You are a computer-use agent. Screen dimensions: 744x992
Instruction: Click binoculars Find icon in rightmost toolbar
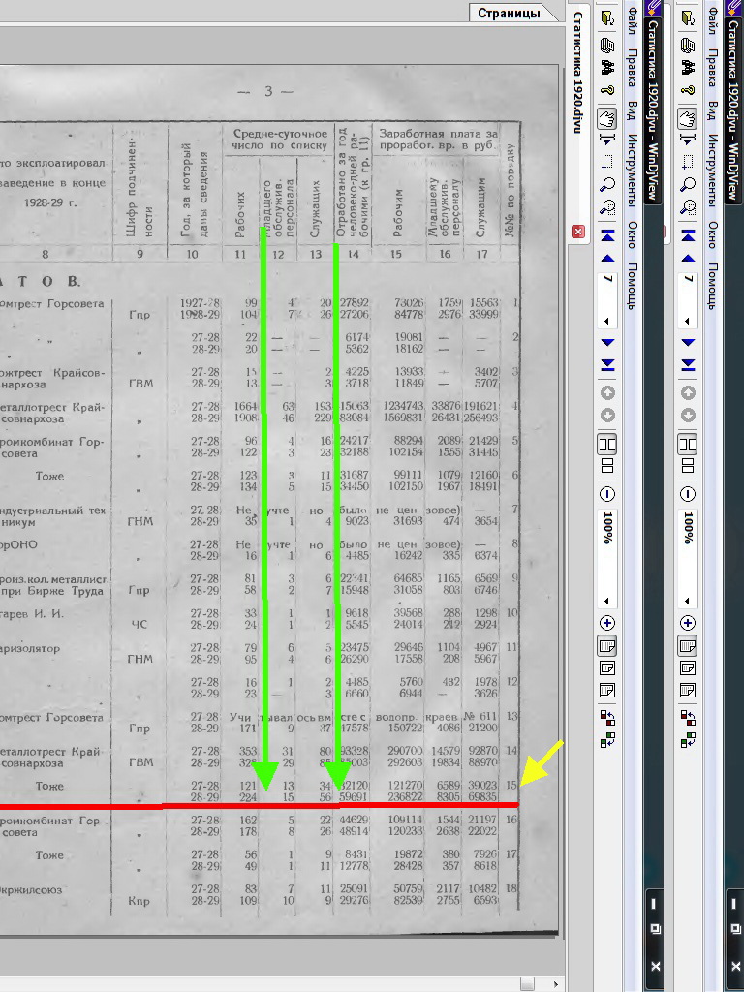(687, 67)
